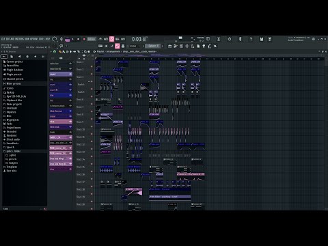The width and height of the screenshot is (328, 246).
Task: Expand Current project in browser
Action: 14,61
